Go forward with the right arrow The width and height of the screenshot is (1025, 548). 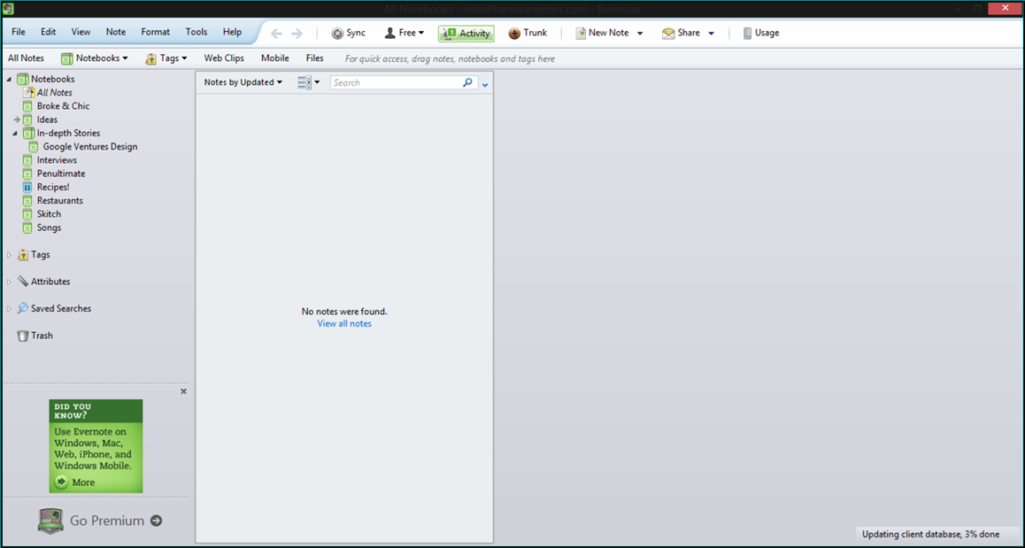click(297, 34)
